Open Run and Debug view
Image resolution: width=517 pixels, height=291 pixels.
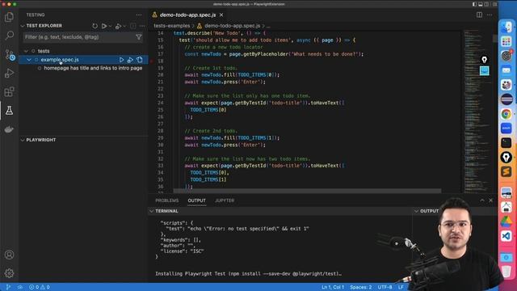(x=9, y=73)
